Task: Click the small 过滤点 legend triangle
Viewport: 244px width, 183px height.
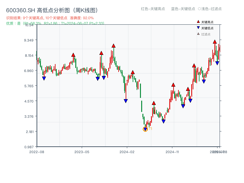Action: (x=198, y=34)
